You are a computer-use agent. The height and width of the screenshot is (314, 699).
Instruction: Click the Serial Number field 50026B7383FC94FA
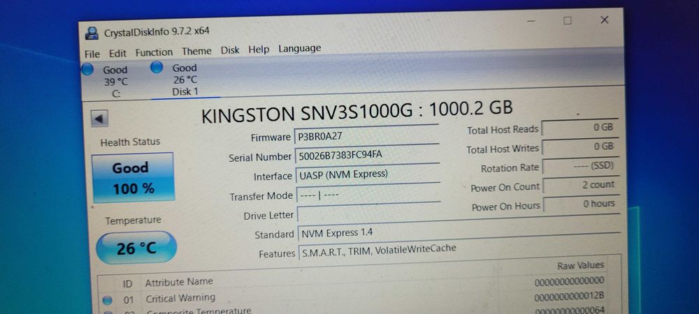[x=367, y=155]
